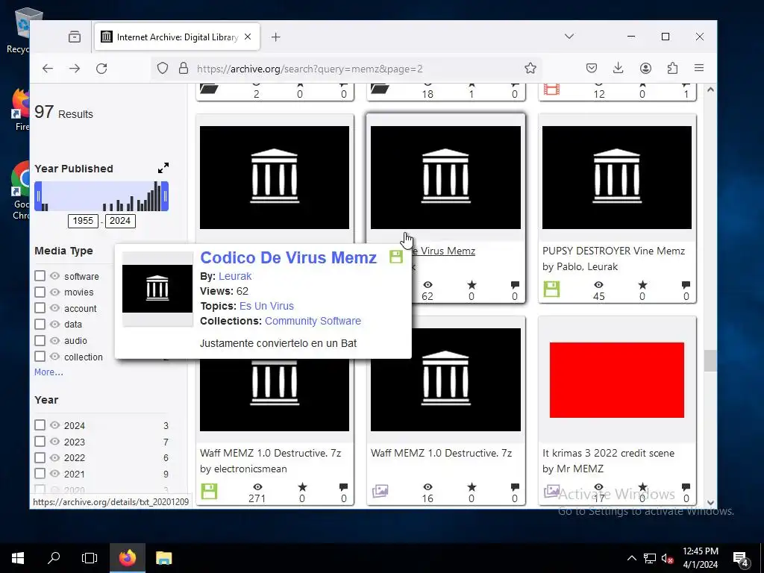Close the Internet Archive tab
The width and height of the screenshot is (764, 573).
(x=248, y=37)
